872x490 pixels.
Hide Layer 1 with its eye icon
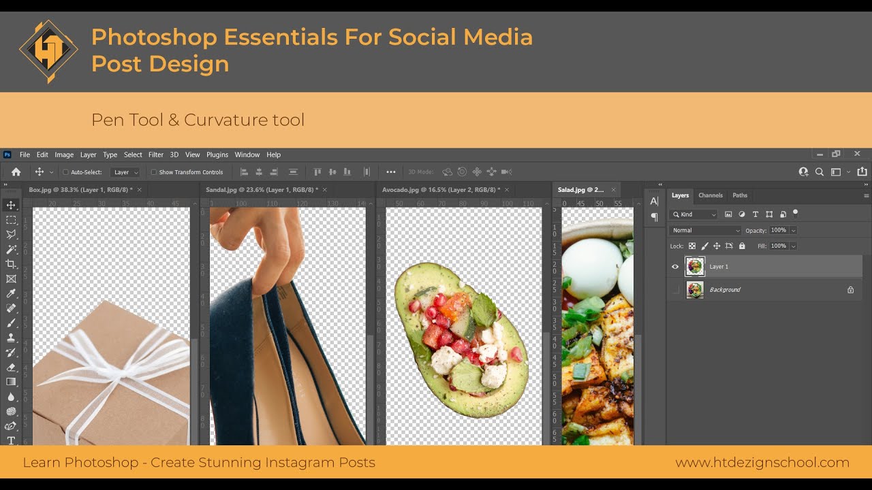[675, 267]
